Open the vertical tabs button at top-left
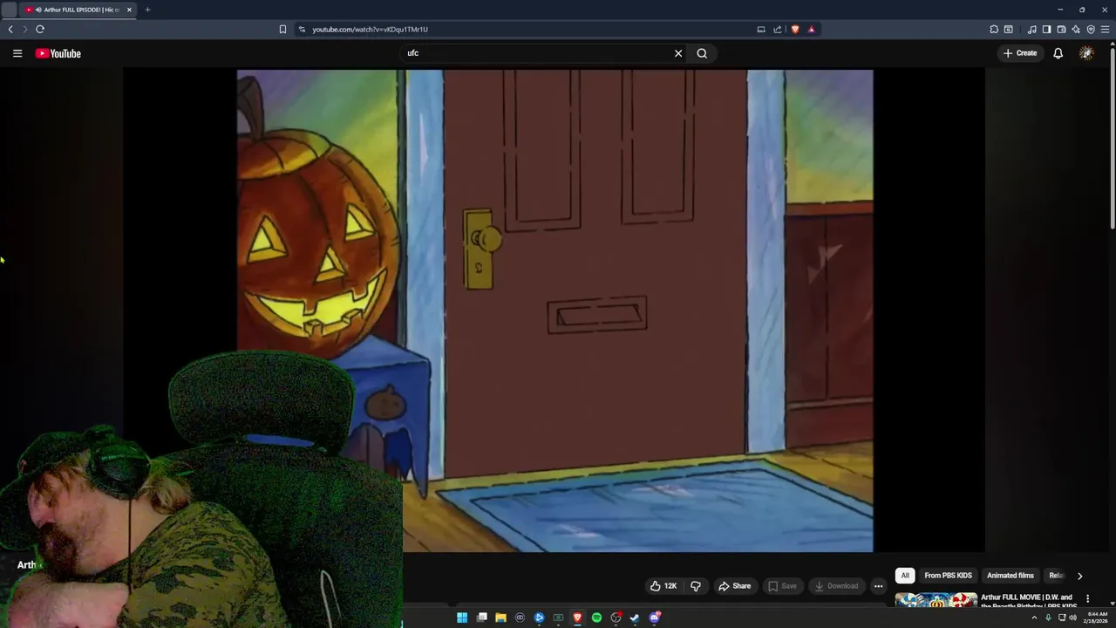The width and height of the screenshot is (1116, 628). tap(9, 10)
